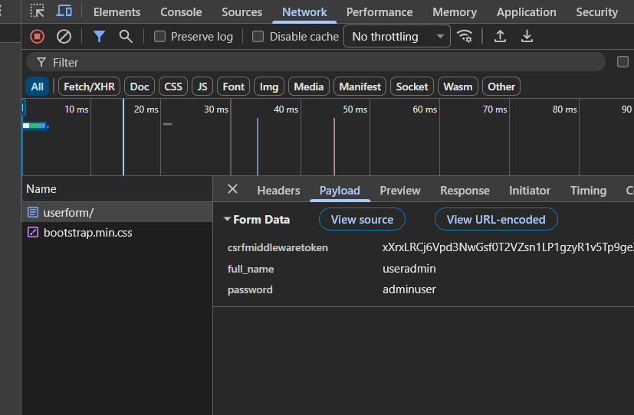Select the All request type filter

click(x=38, y=87)
